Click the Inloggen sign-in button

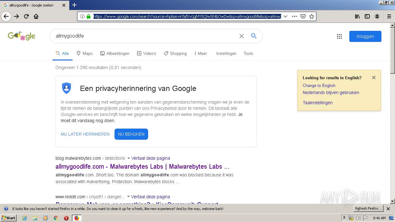click(365, 36)
